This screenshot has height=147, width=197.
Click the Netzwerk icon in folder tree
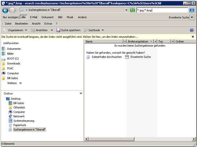[10, 116]
